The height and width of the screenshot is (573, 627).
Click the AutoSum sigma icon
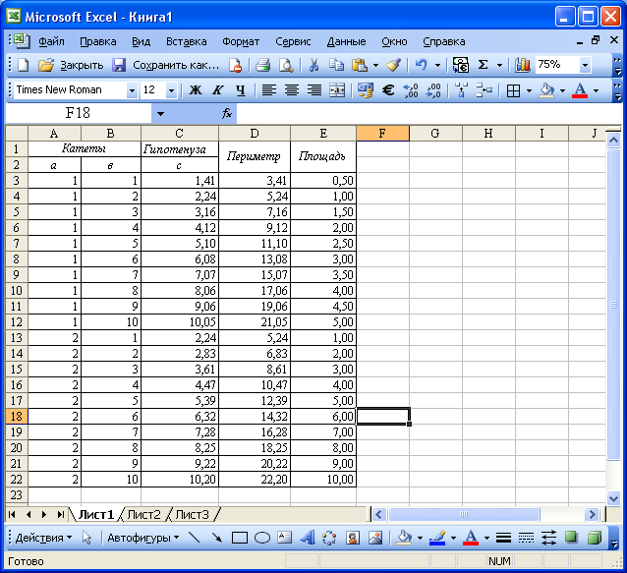[484, 65]
